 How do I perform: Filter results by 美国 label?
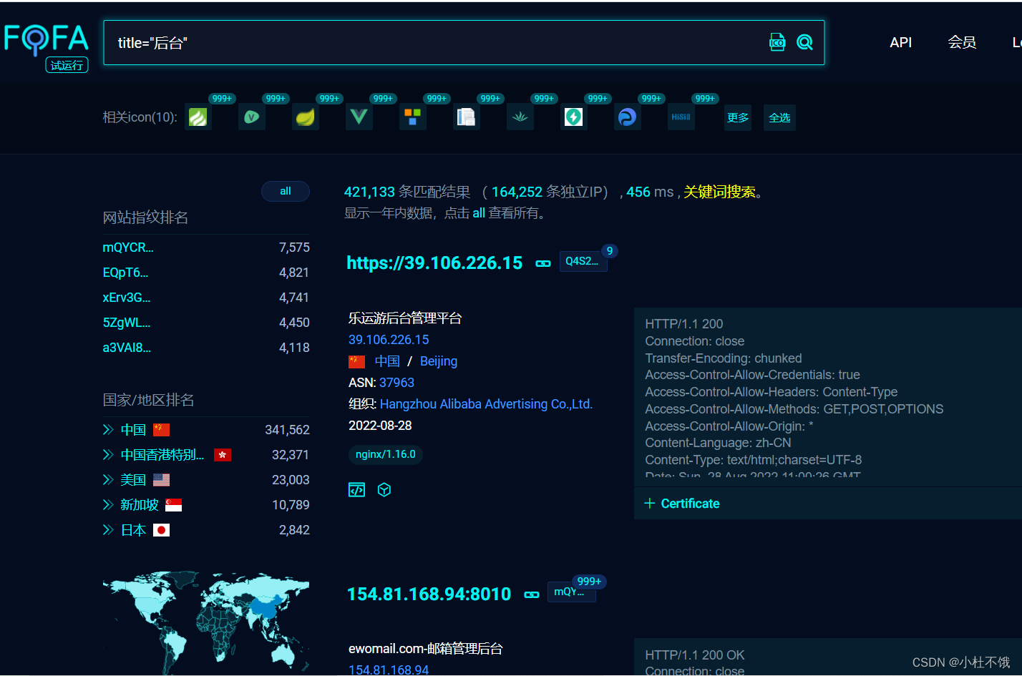tap(133, 479)
